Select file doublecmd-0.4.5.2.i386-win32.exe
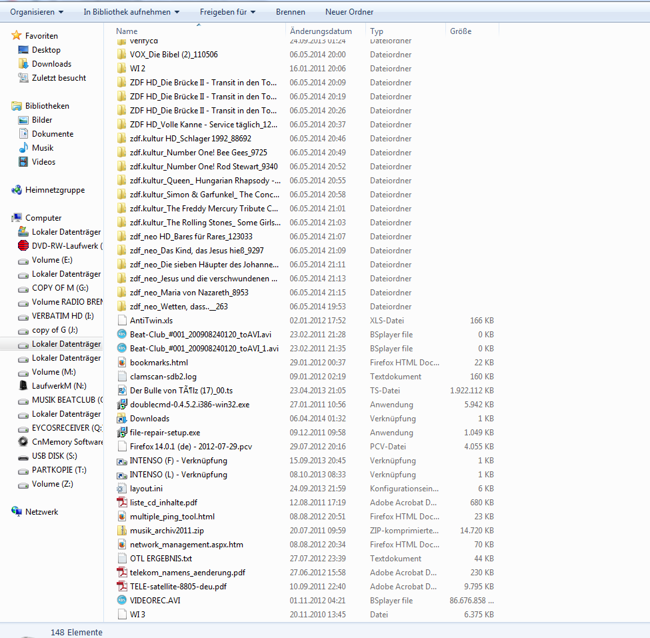The image size is (650, 638). [190, 404]
